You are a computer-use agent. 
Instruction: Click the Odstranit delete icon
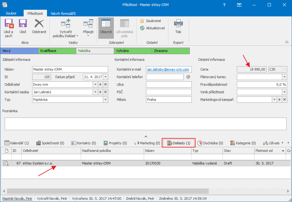click(39, 24)
